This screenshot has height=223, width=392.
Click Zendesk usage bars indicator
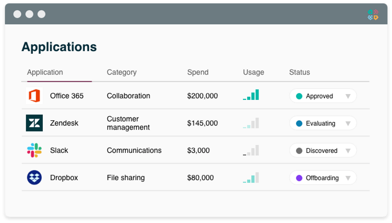[251, 123]
